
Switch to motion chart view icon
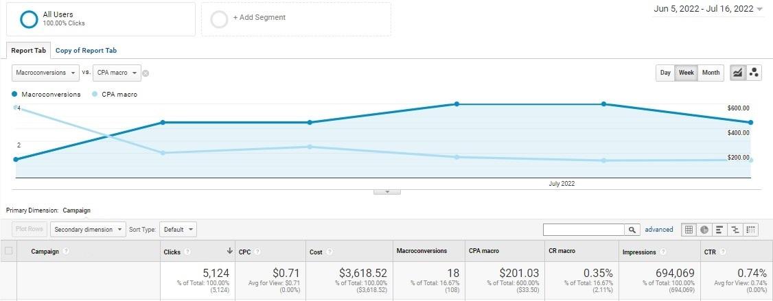[x=753, y=73]
